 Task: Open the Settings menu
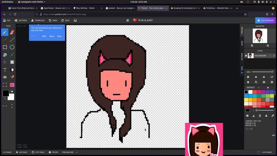click(21, 20)
